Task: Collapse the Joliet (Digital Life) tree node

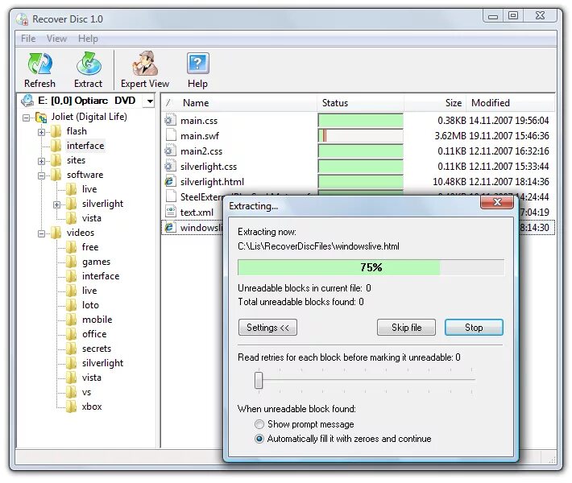Action: click(26, 118)
